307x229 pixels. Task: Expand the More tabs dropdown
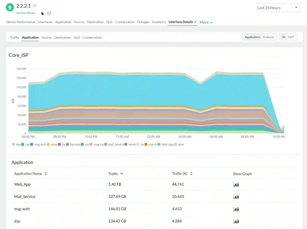pyautogui.click(x=206, y=22)
